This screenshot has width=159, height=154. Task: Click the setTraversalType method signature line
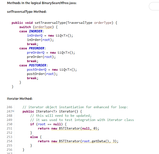64,23
